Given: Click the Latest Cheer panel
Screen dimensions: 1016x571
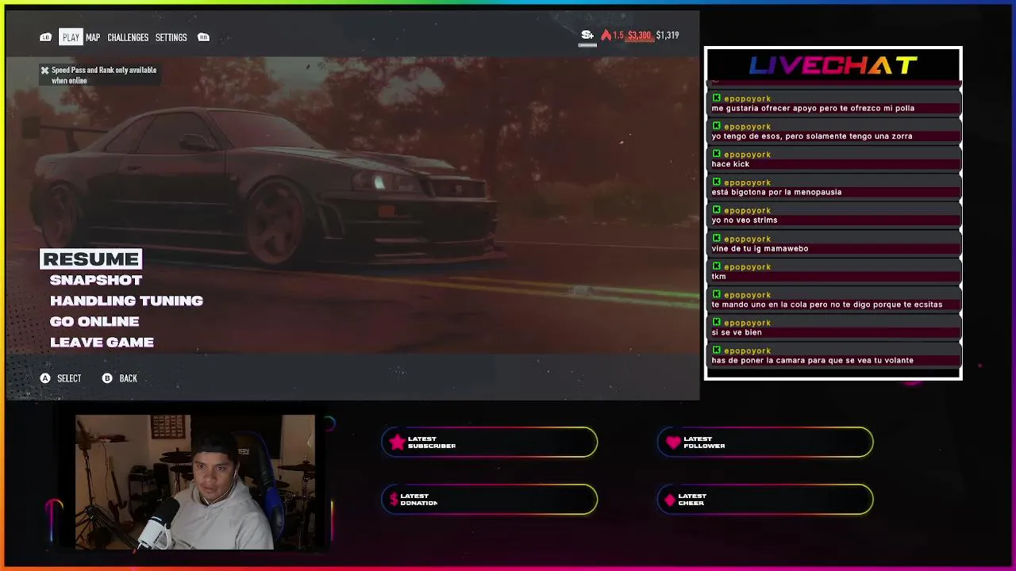Looking at the screenshot, I should [x=765, y=500].
